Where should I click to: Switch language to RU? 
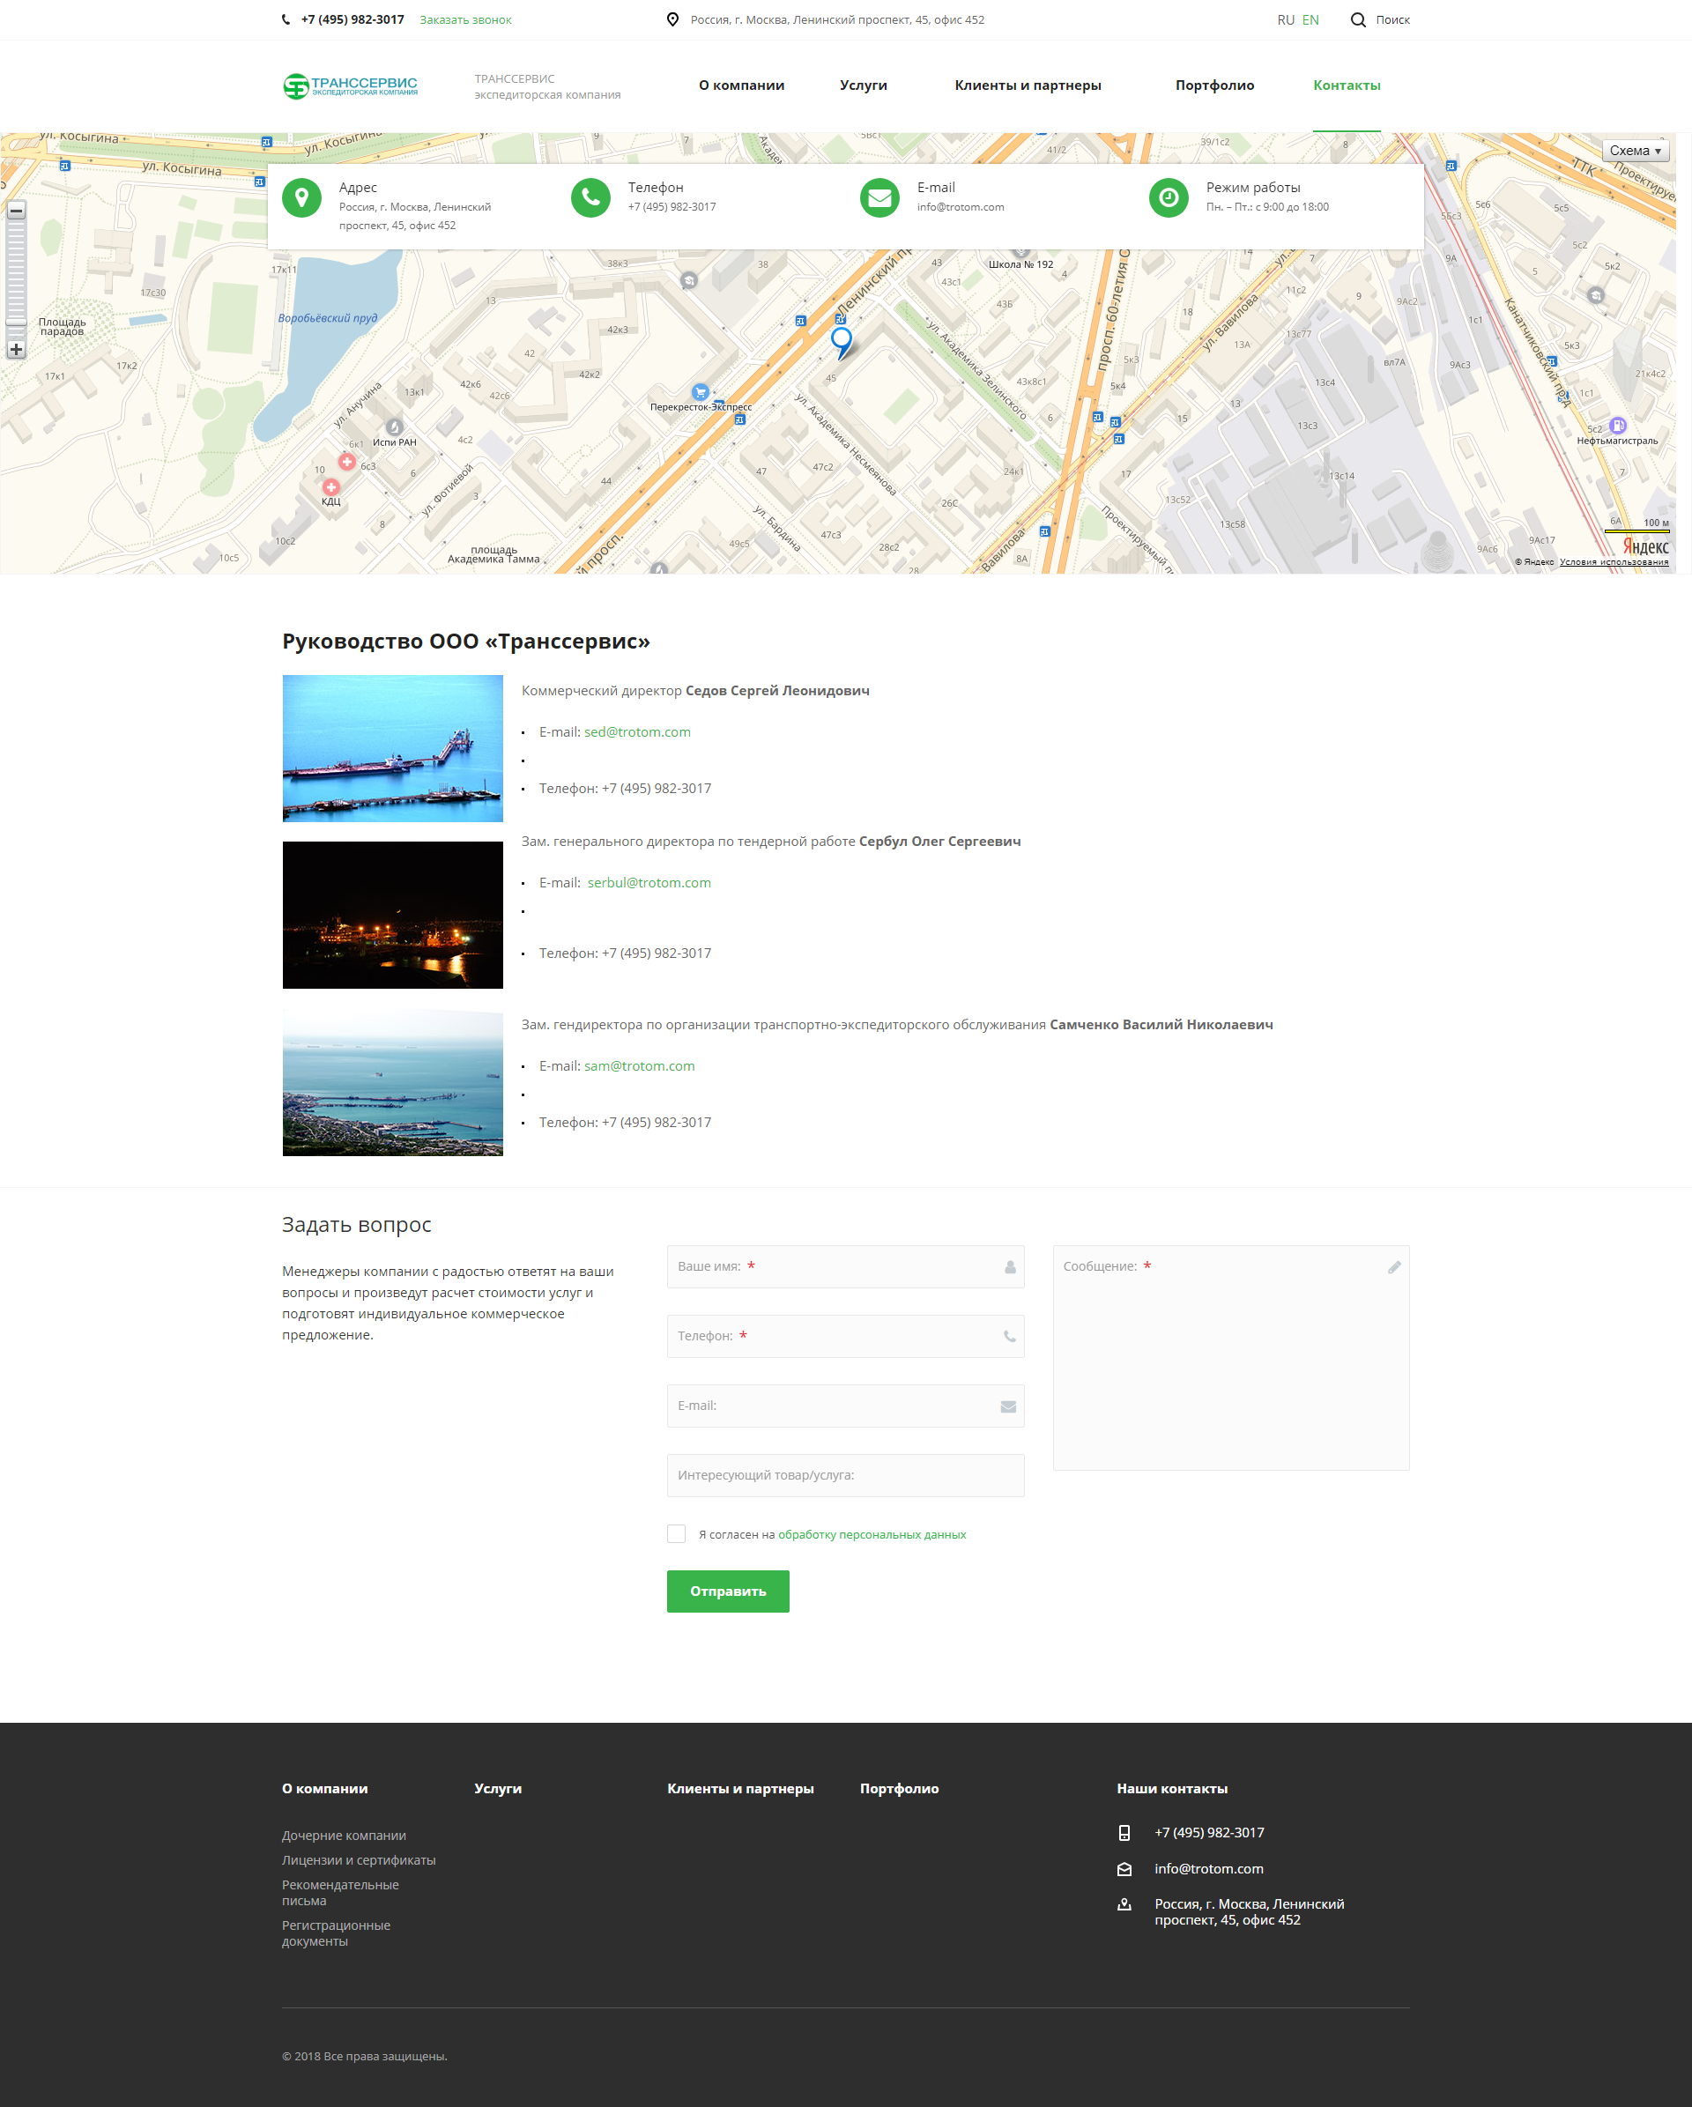coord(1286,19)
